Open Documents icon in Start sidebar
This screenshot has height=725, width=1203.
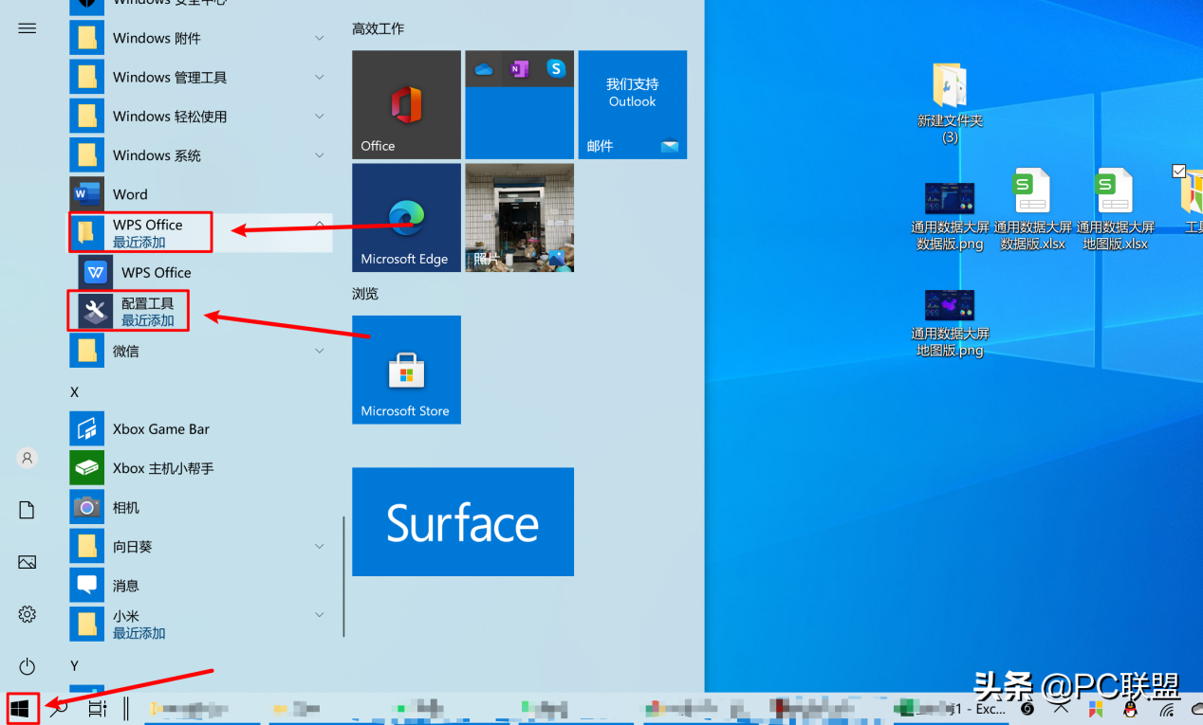(x=27, y=510)
